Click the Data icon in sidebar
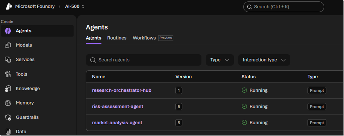Viewport: 344px width, 136px height. coord(8,131)
